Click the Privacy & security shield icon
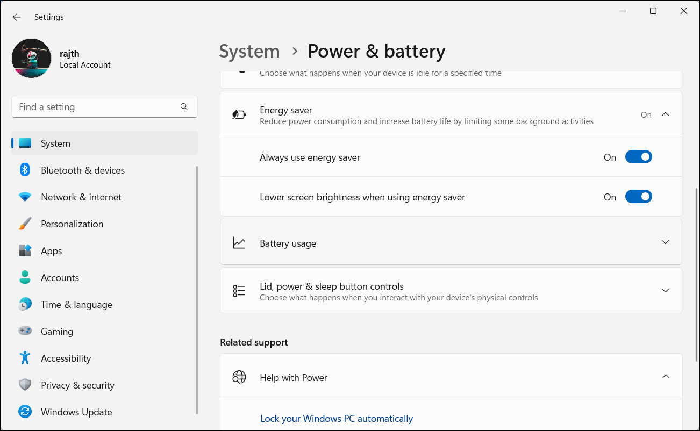 click(25, 385)
